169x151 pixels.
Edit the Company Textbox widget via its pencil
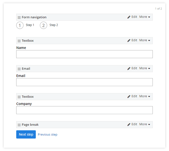(x=129, y=96)
